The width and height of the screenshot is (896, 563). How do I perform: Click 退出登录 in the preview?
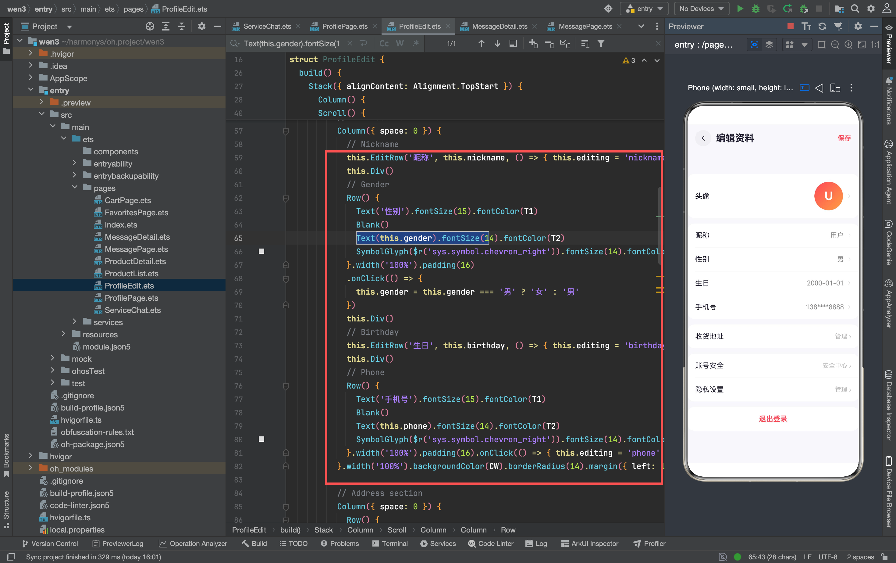coord(773,419)
